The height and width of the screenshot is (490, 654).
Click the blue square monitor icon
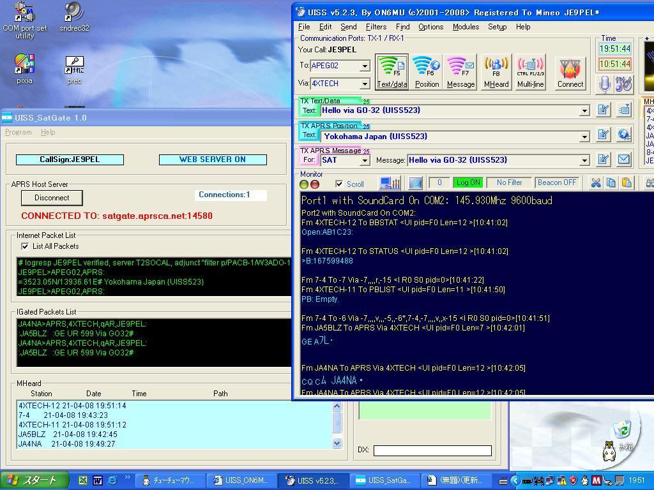(415, 183)
